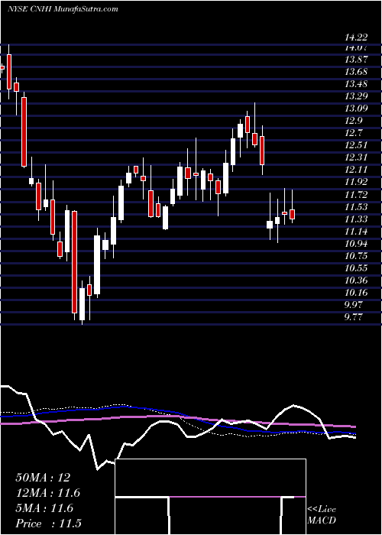
Task: Click the 13.29 price axis label
Action: coord(356,96)
